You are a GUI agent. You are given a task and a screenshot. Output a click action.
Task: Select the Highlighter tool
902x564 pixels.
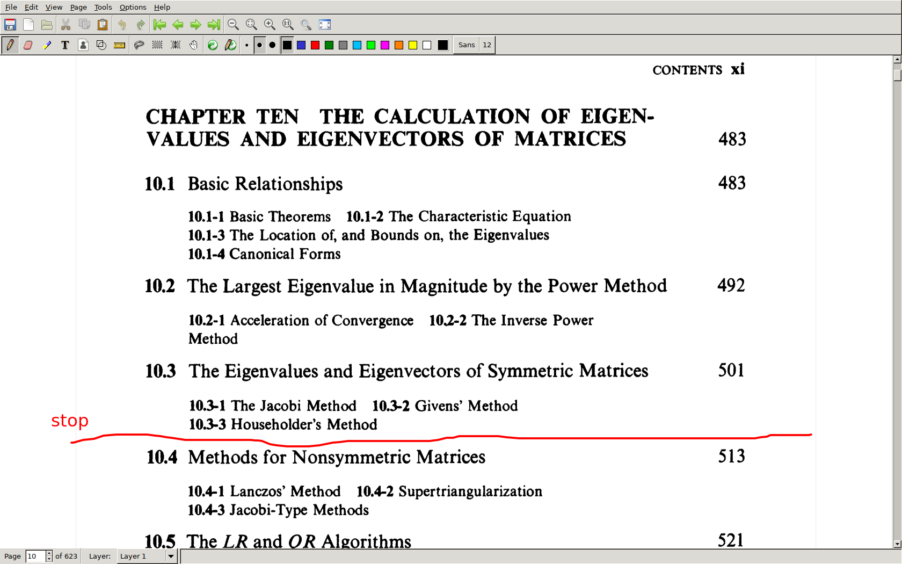(x=47, y=45)
